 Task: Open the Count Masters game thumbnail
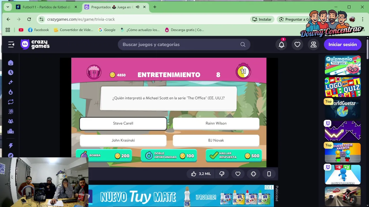pyautogui.click(x=343, y=175)
